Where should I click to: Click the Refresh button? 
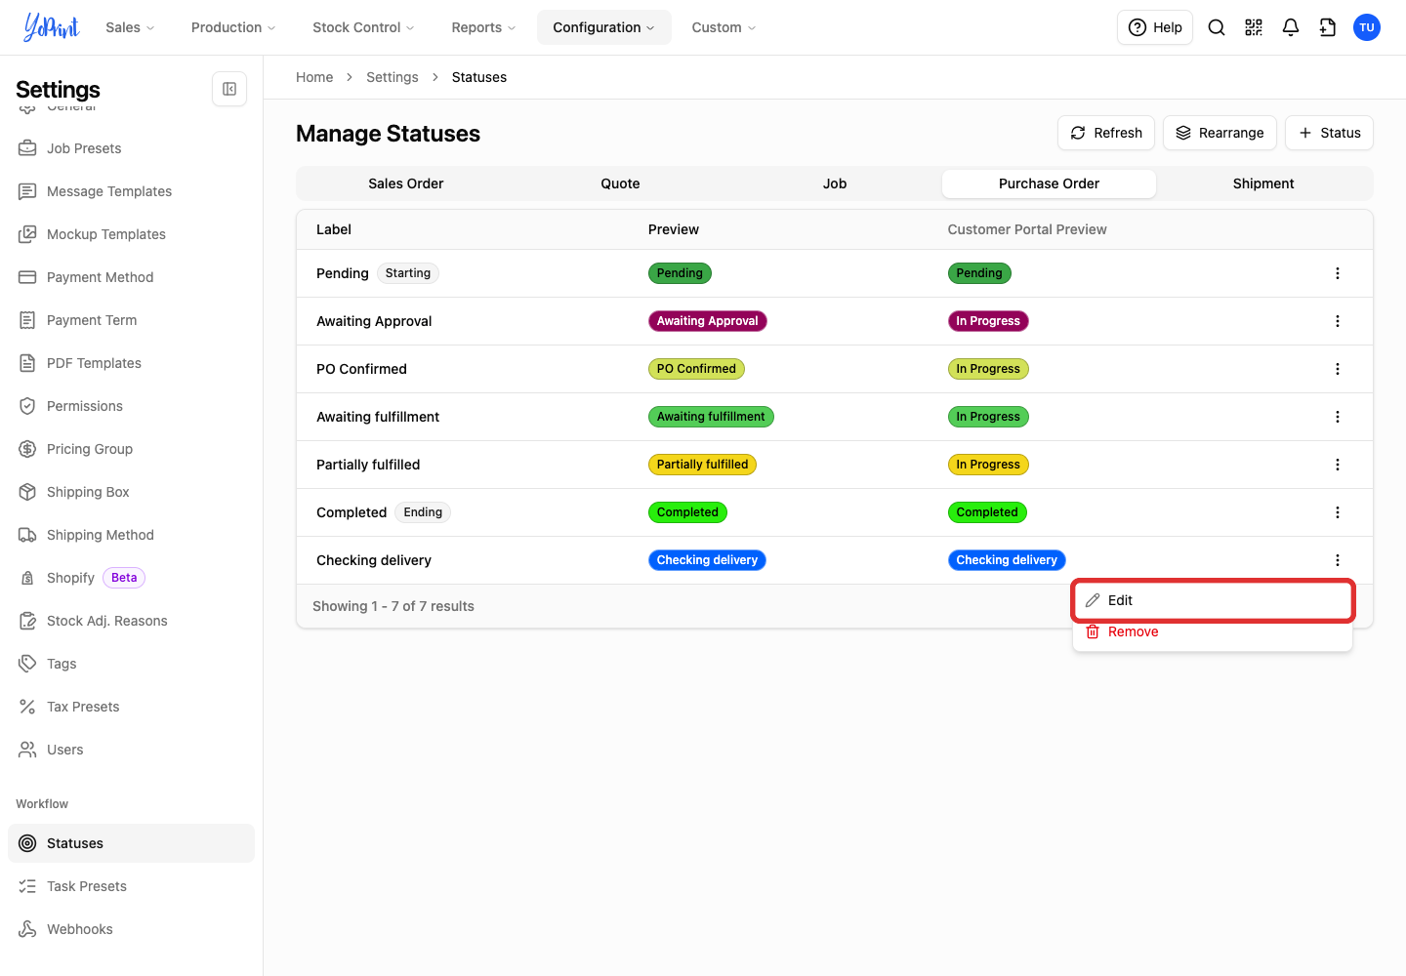point(1106,133)
